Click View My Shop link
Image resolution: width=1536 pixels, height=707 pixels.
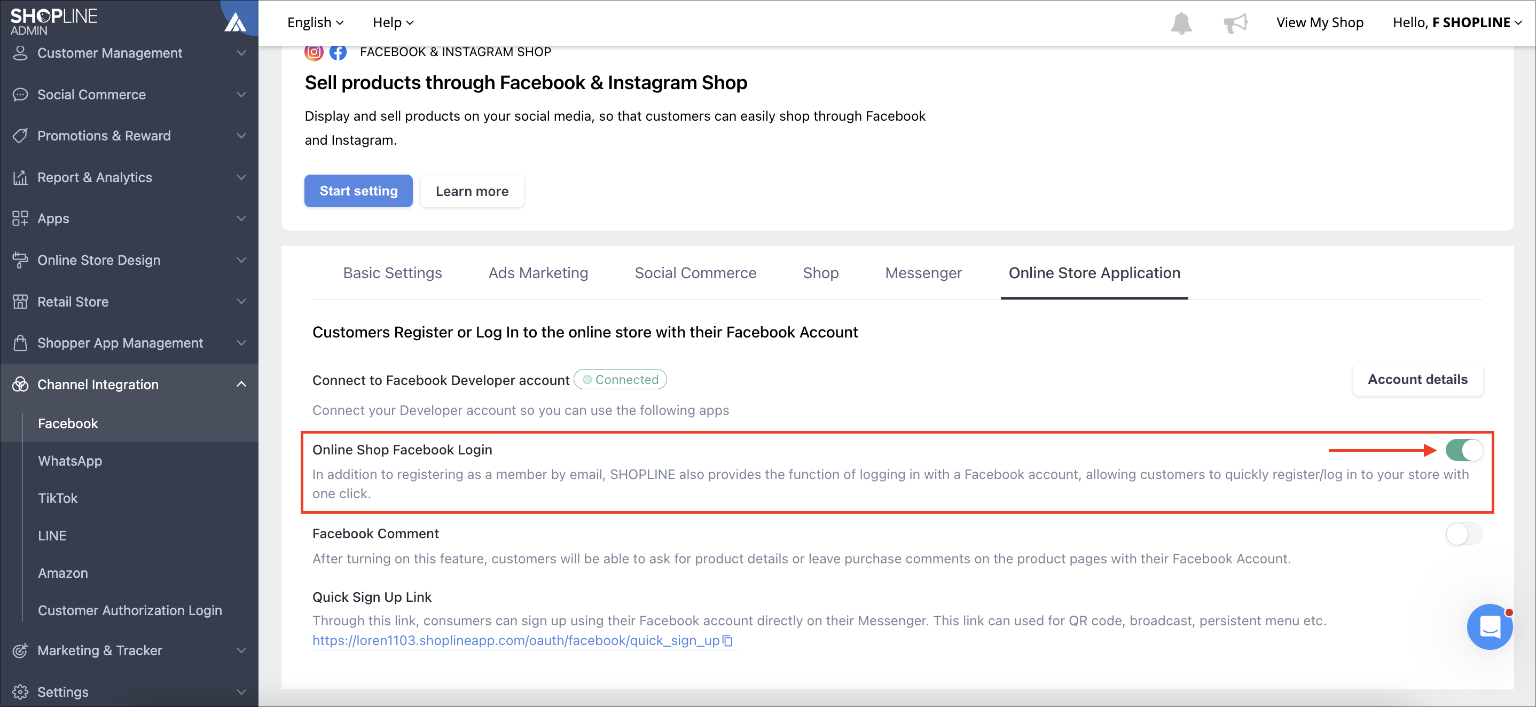[1320, 22]
